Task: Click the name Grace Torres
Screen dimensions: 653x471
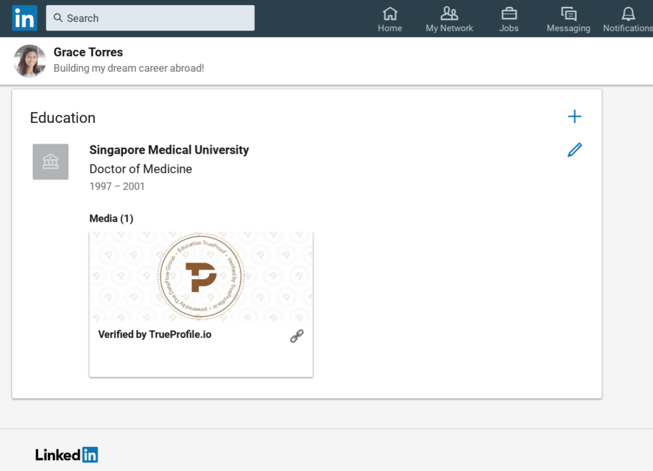Action: tap(88, 52)
